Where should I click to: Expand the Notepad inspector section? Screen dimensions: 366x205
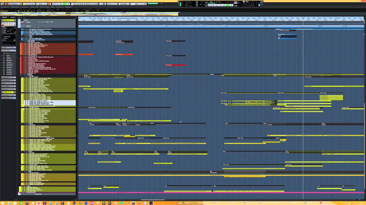[8, 48]
